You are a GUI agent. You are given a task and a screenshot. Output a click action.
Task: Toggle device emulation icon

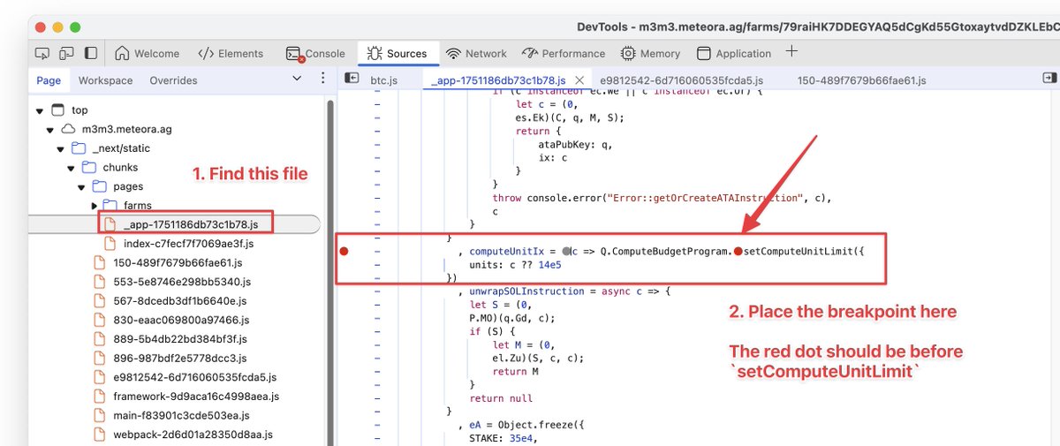66,53
